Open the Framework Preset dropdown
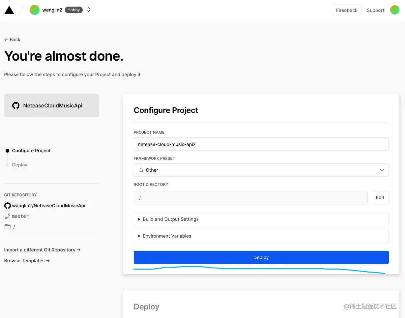 click(x=261, y=170)
